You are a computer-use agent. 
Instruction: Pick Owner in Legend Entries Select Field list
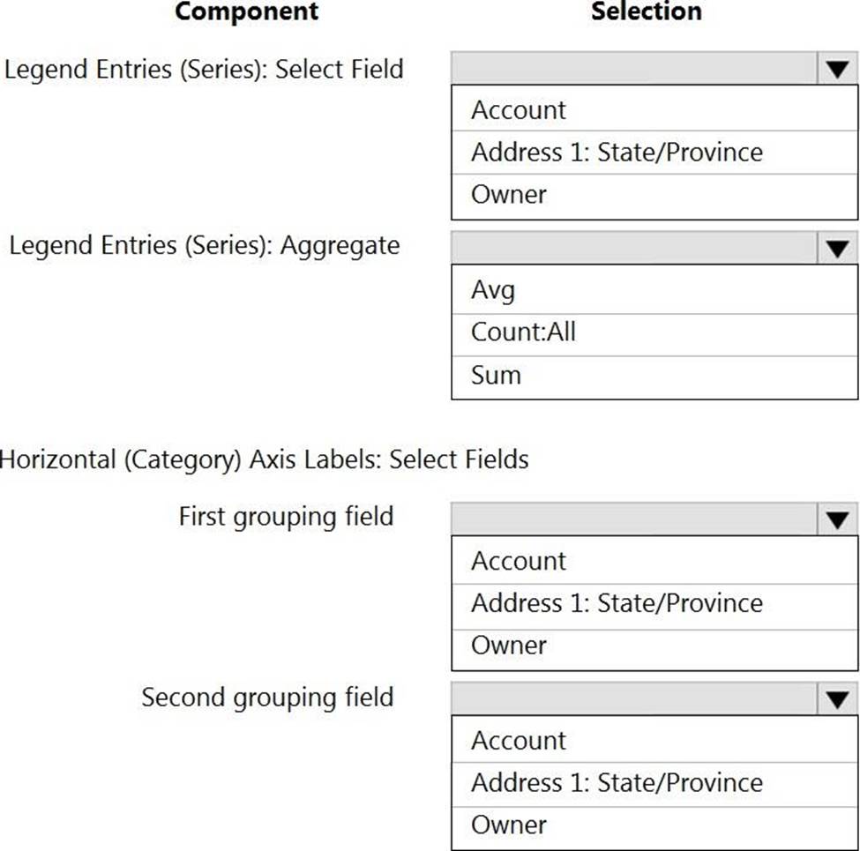point(509,194)
